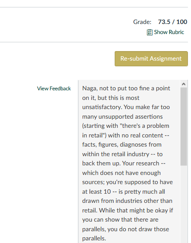This screenshot has height=243, width=191.
Task: Click "within the retail industry" text
Action: click(x=116, y=154)
